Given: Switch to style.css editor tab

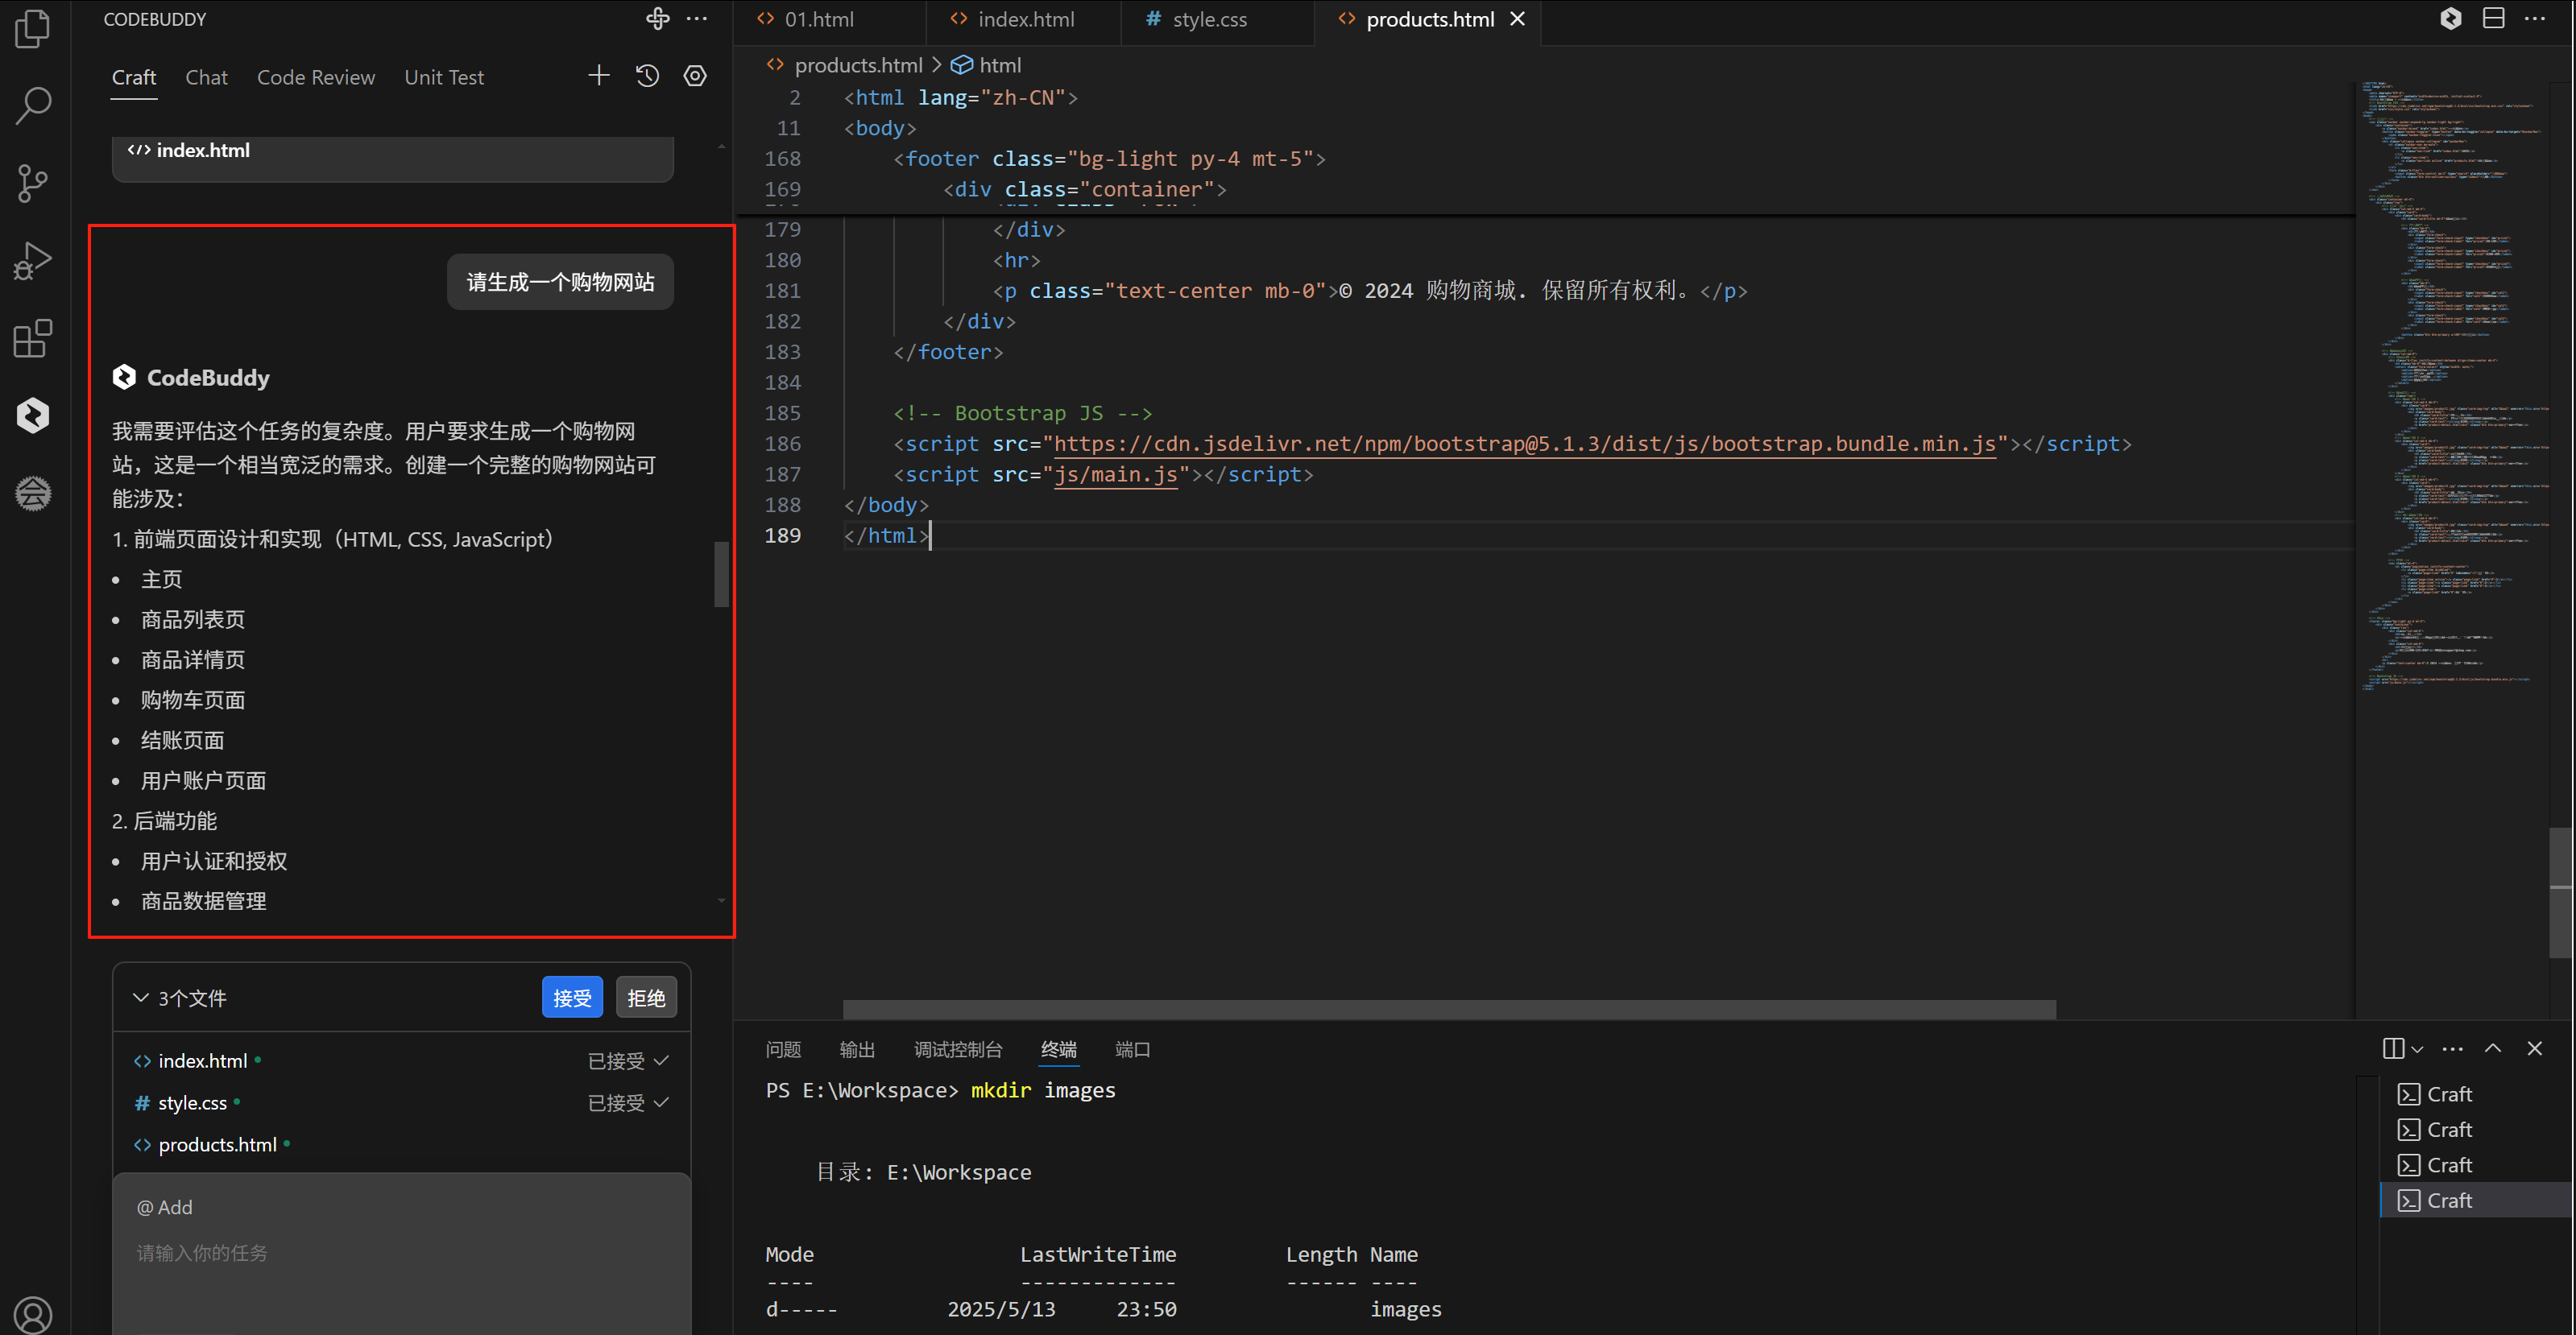Looking at the screenshot, I should 1208,19.
